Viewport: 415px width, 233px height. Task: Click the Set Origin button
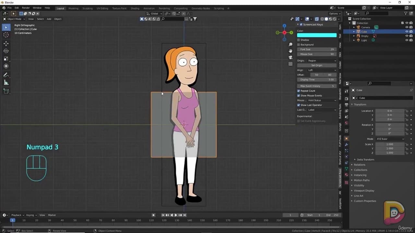coord(317,65)
